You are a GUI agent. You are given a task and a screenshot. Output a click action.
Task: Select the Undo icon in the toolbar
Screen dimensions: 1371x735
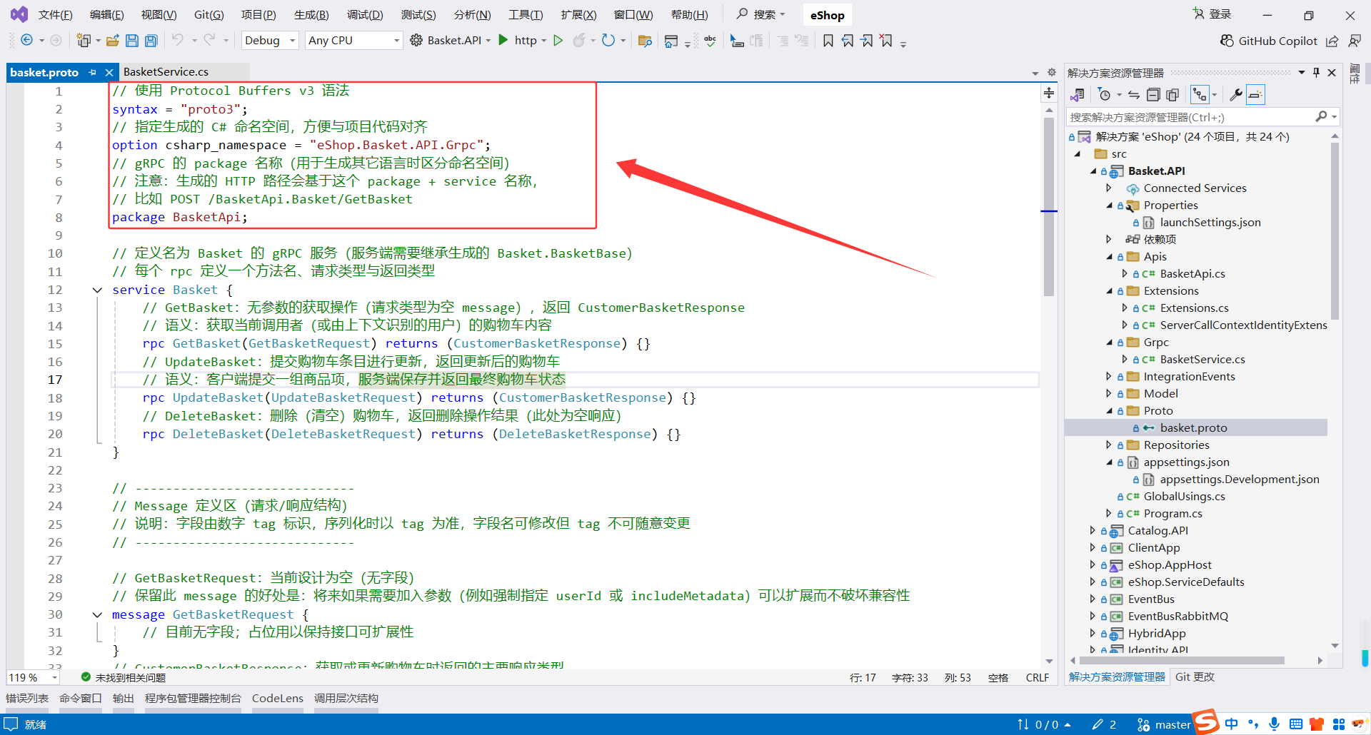179,41
